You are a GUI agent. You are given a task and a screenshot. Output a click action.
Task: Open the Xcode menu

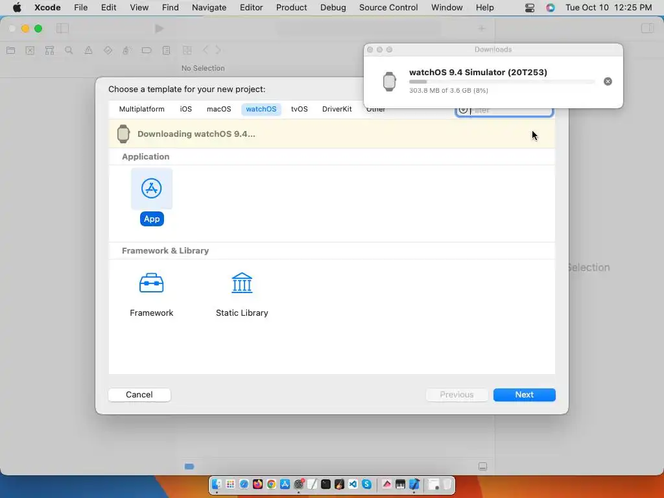click(x=47, y=8)
